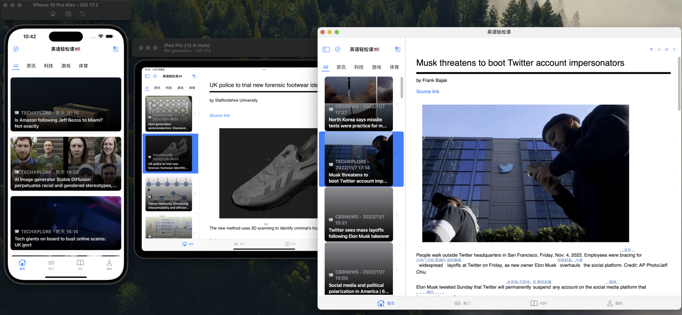Image resolution: width=682 pixels, height=315 pixels.
Task: Open Source link under Frank Bajak byline
Action: (x=428, y=91)
